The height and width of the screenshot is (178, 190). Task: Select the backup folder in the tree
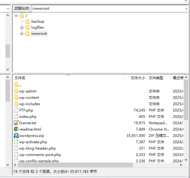[x=38, y=21]
